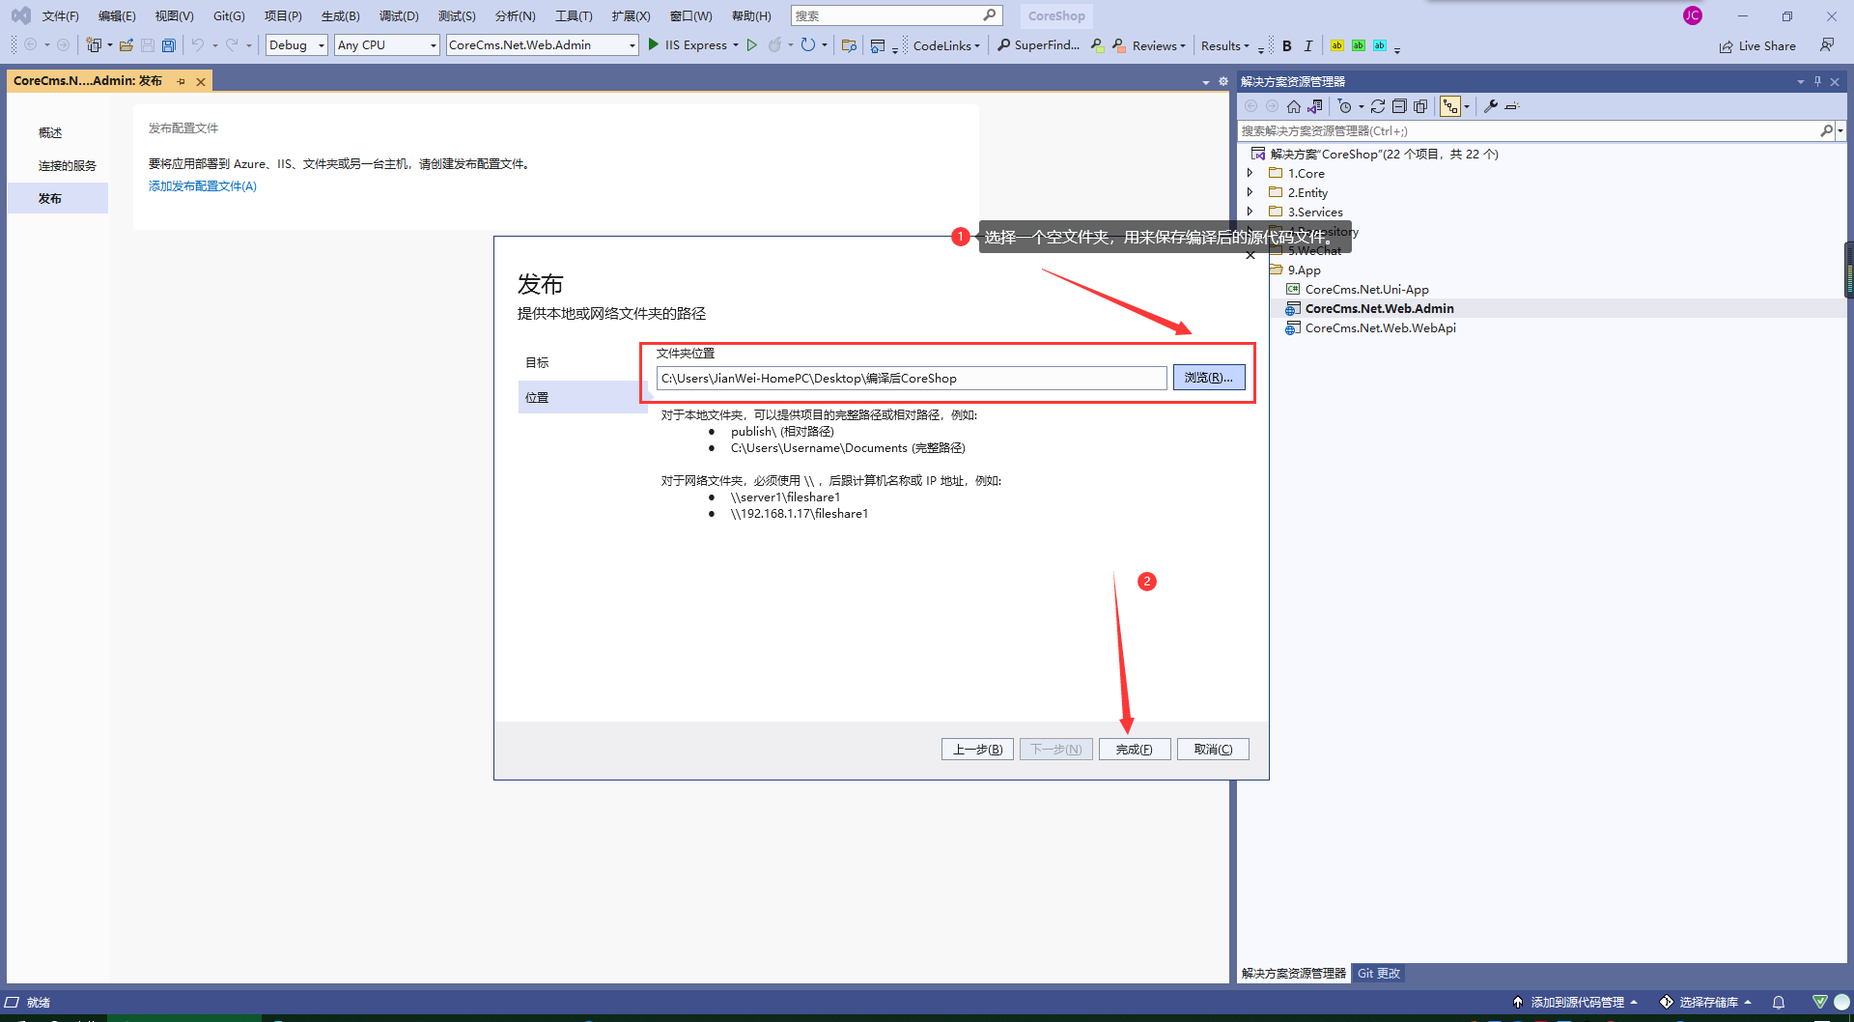The image size is (1854, 1022).
Task: Click the Home icon in Solution Explorer
Action: pyautogui.click(x=1294, y=106)
